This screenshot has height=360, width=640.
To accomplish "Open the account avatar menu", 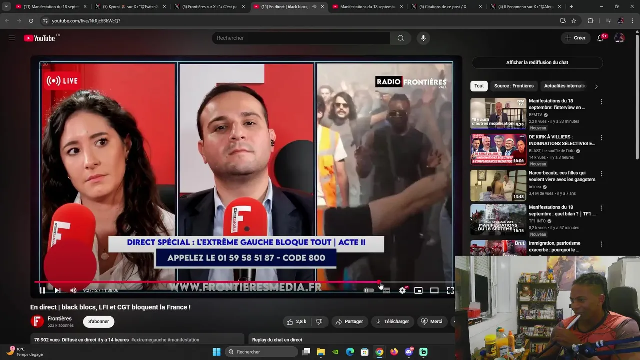I will pyautogui.click(x=619, y=38).
